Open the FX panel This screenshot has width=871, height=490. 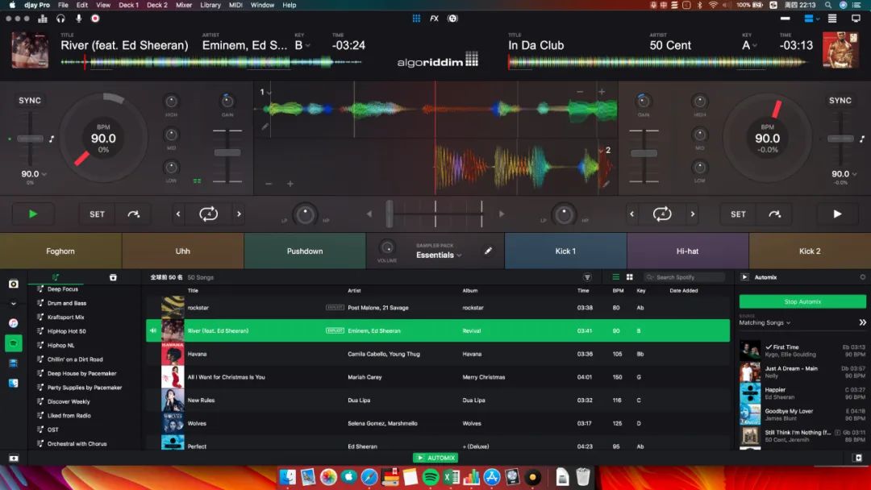[434, 19]
